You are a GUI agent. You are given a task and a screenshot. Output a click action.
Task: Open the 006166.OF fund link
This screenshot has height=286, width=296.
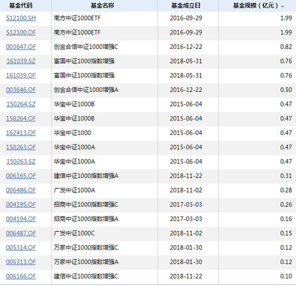21,276
